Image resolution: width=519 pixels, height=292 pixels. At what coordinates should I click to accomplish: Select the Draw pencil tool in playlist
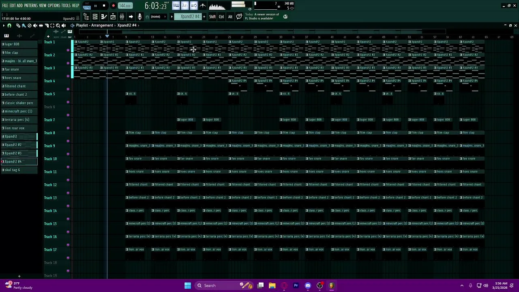[x=18, y=26]
